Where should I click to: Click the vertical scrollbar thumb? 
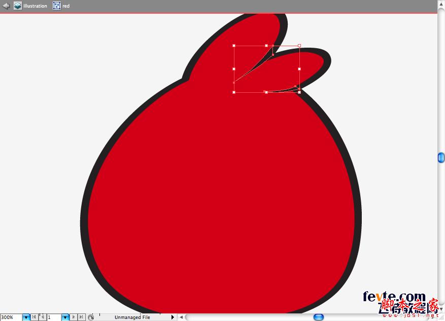pos(441,158)
